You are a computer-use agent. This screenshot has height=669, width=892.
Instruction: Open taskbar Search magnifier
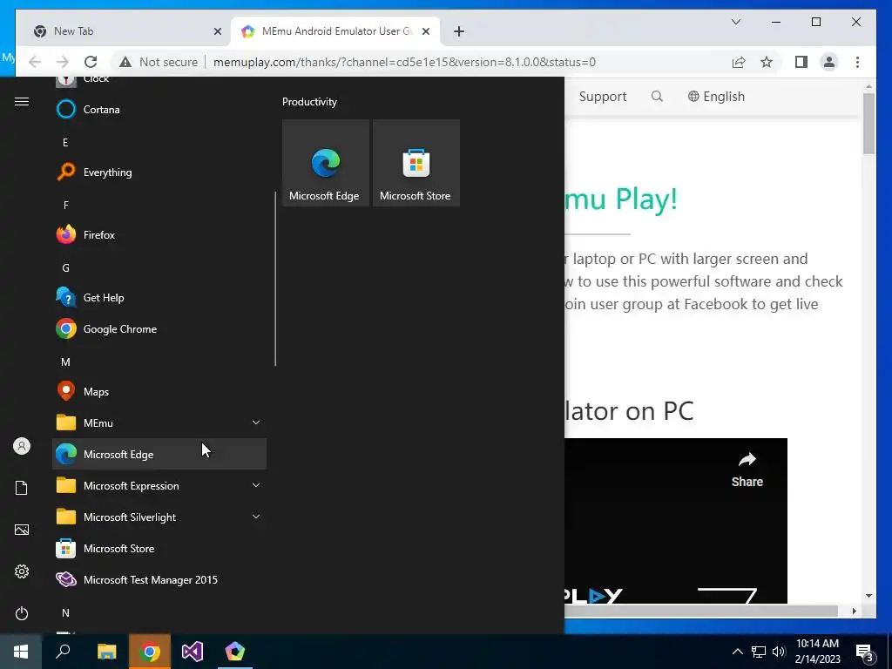point(63,652)
